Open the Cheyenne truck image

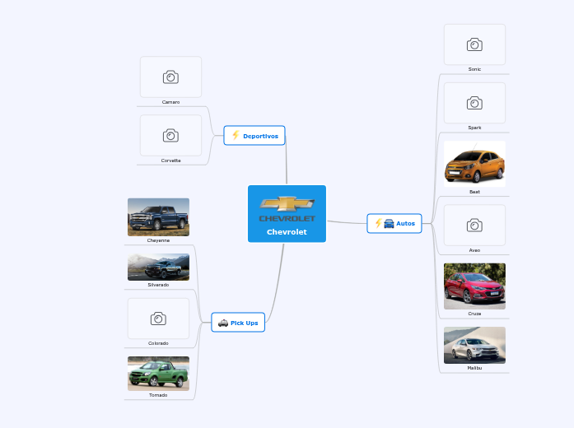point(158,216)
